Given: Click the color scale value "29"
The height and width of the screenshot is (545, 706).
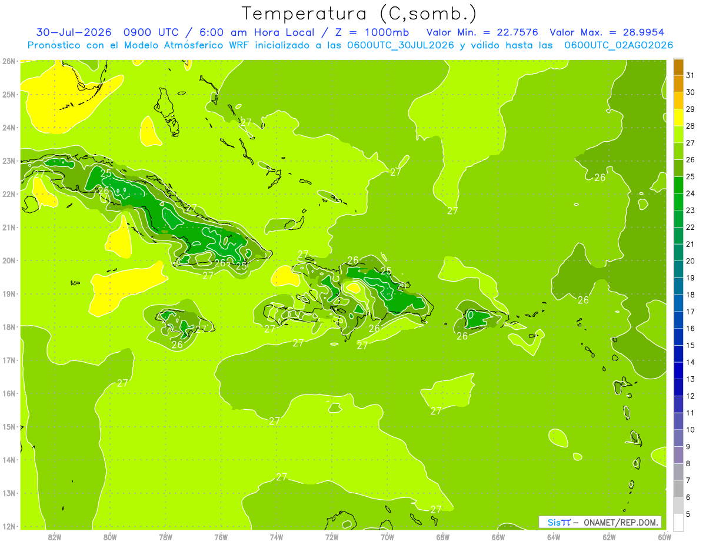Looking at the screenshot, I should pyautogui.click(x=690, y=109).
